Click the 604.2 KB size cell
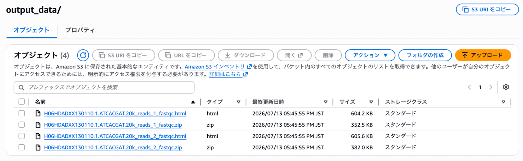 click(362, 113)
